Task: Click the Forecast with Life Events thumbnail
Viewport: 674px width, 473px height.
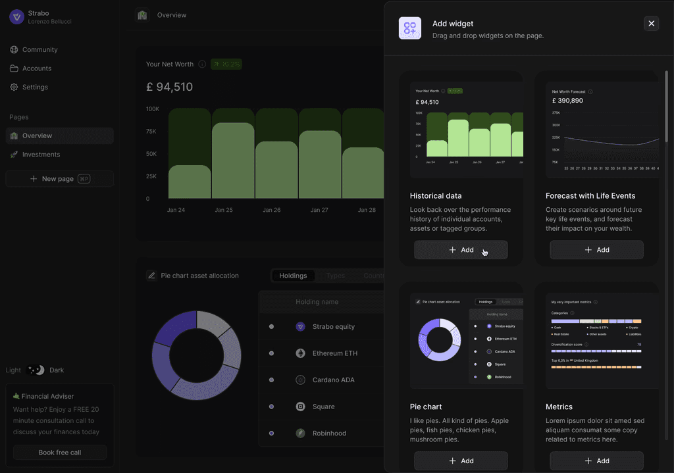Action: point(602,130)
